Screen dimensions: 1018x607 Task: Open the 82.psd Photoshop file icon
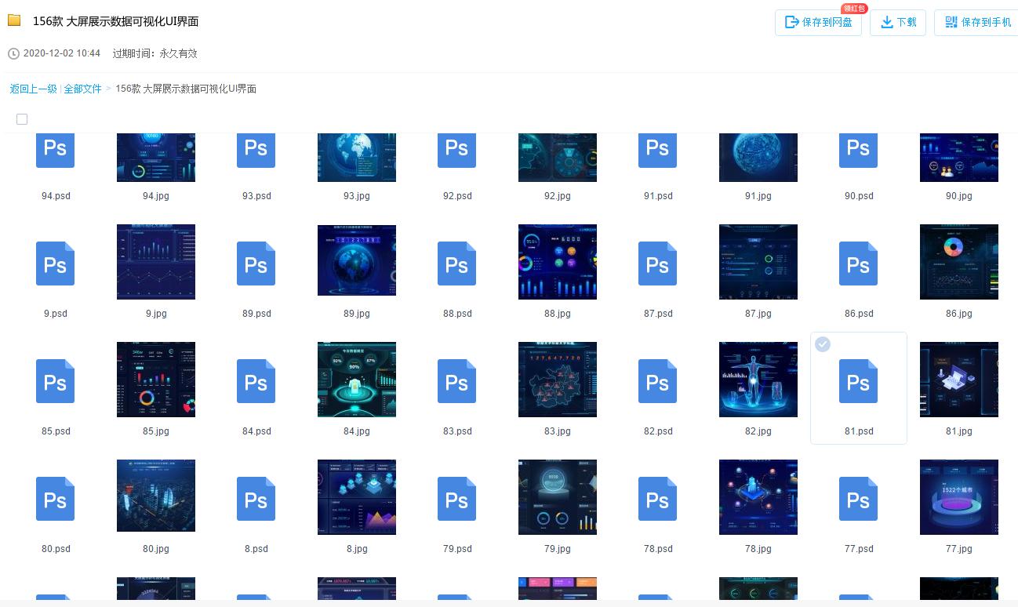point(658,381)
